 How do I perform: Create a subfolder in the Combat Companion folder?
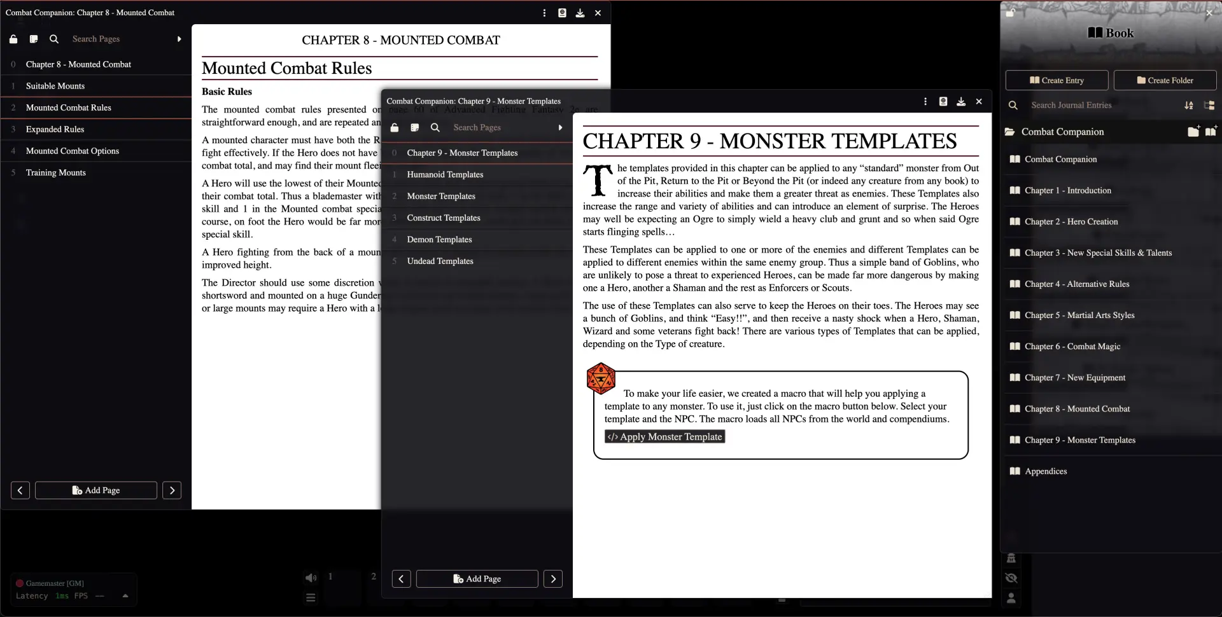1193,132
